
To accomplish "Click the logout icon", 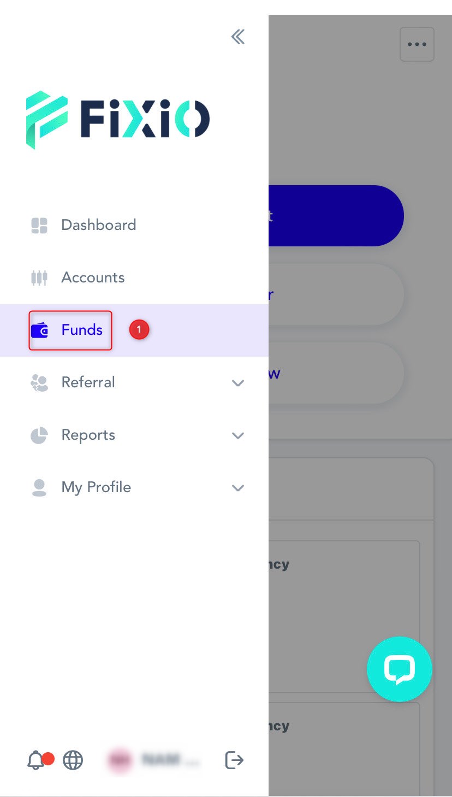I will pyautogui.click(x=234, y=760).
